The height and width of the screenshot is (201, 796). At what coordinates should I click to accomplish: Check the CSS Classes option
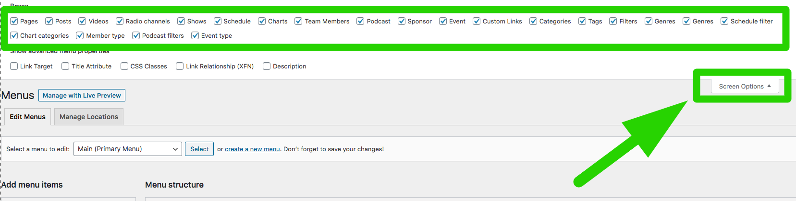(x=124, y=66)
